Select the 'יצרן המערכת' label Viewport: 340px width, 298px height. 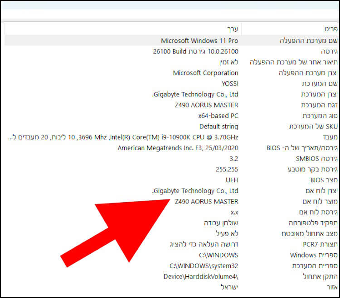tap(320, 95)
